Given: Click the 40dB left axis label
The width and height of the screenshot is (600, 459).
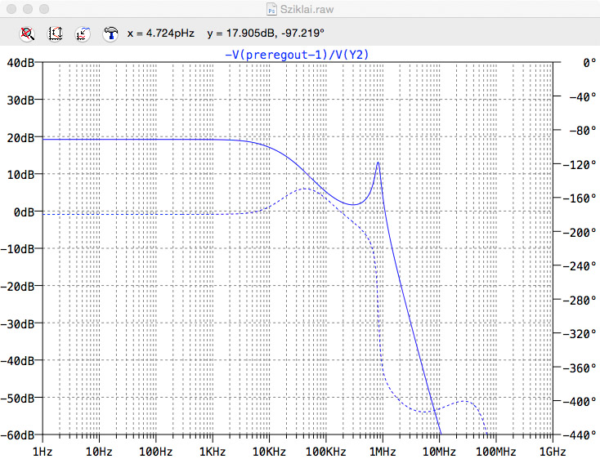Looking at the screenshot, I should [20, 63].
